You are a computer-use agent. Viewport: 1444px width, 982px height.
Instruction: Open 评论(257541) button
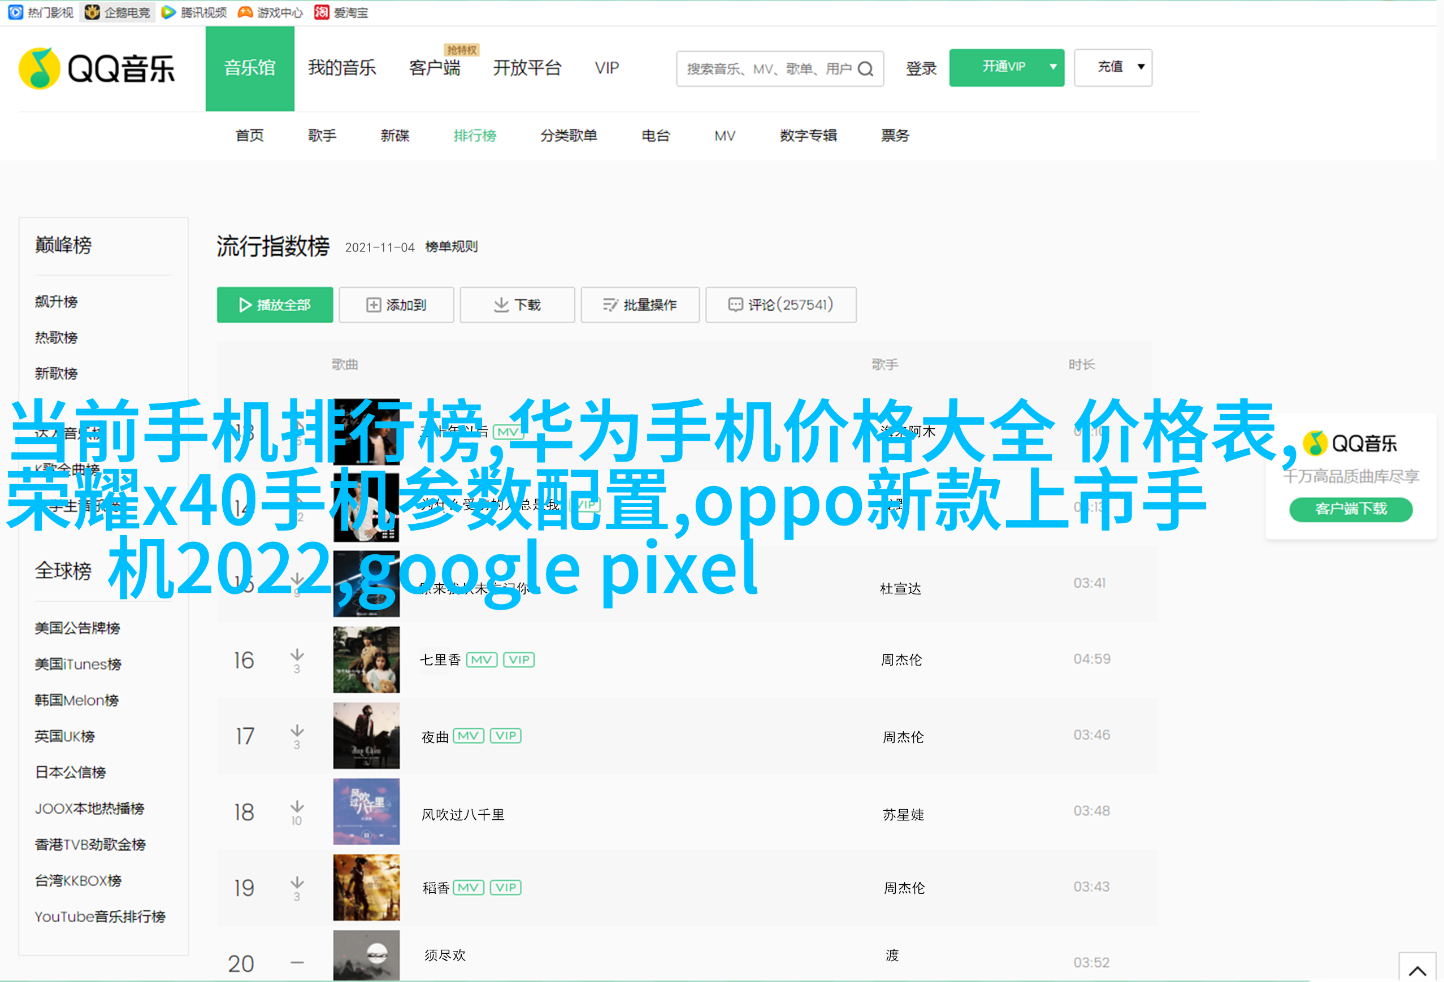click(781, 305)
